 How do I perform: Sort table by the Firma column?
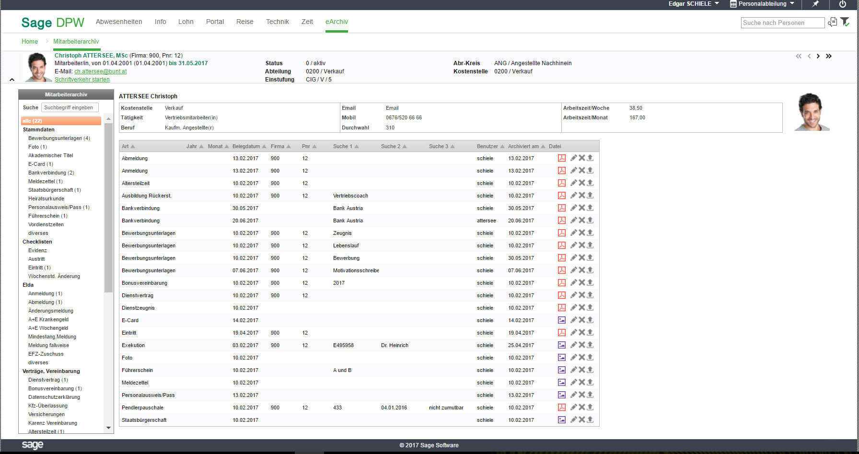(x=280, y=146)
